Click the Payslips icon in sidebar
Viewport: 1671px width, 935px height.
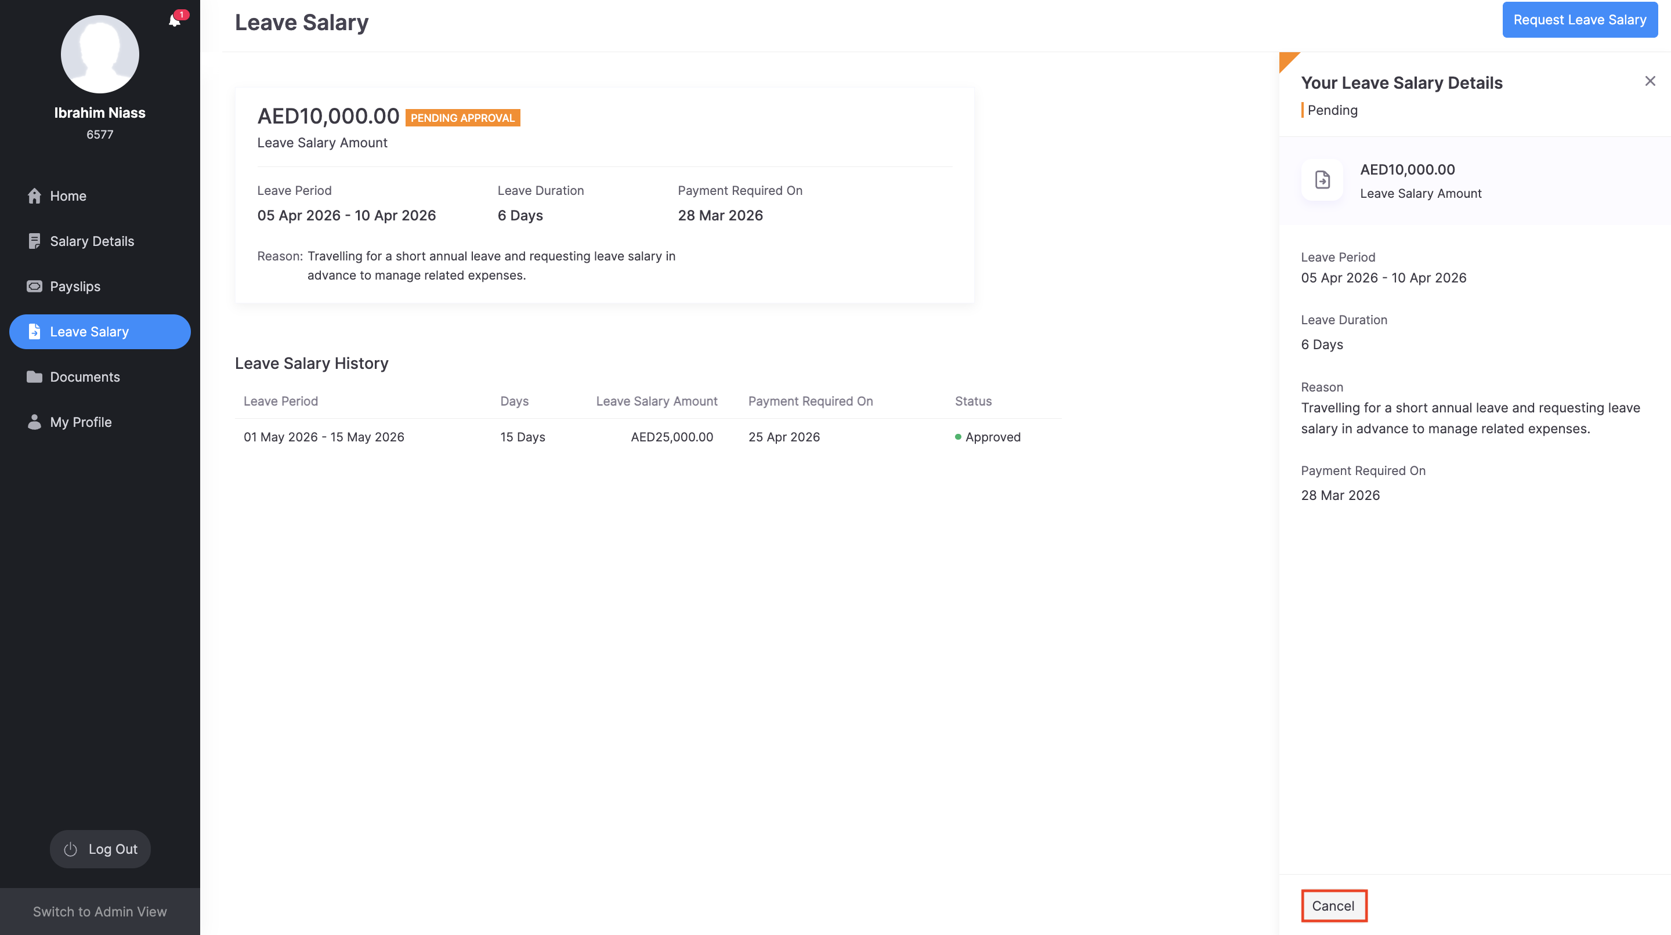(x=34, y=287)
